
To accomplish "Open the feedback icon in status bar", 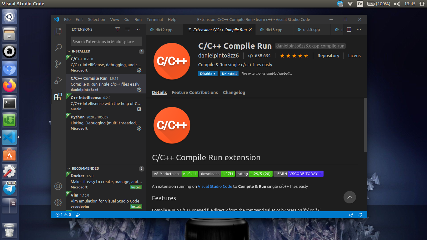I will point(351,215).
